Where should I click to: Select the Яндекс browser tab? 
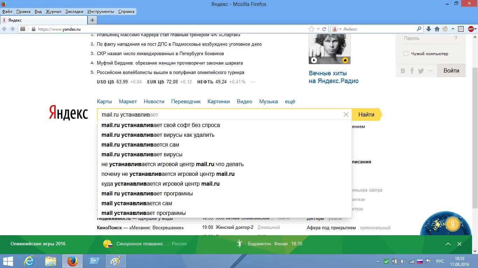[43, 20]
